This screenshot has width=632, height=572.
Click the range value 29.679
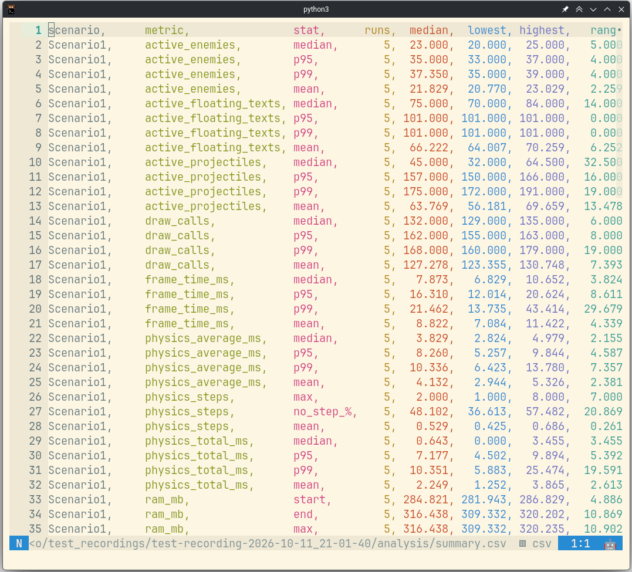603,309
